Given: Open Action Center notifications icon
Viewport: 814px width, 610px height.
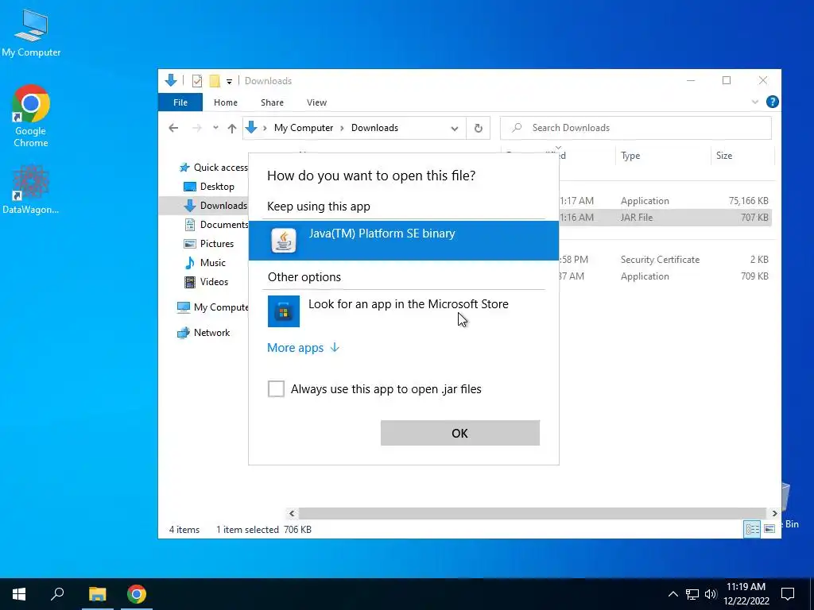Looking at the screenshot, I should [788, 594].
